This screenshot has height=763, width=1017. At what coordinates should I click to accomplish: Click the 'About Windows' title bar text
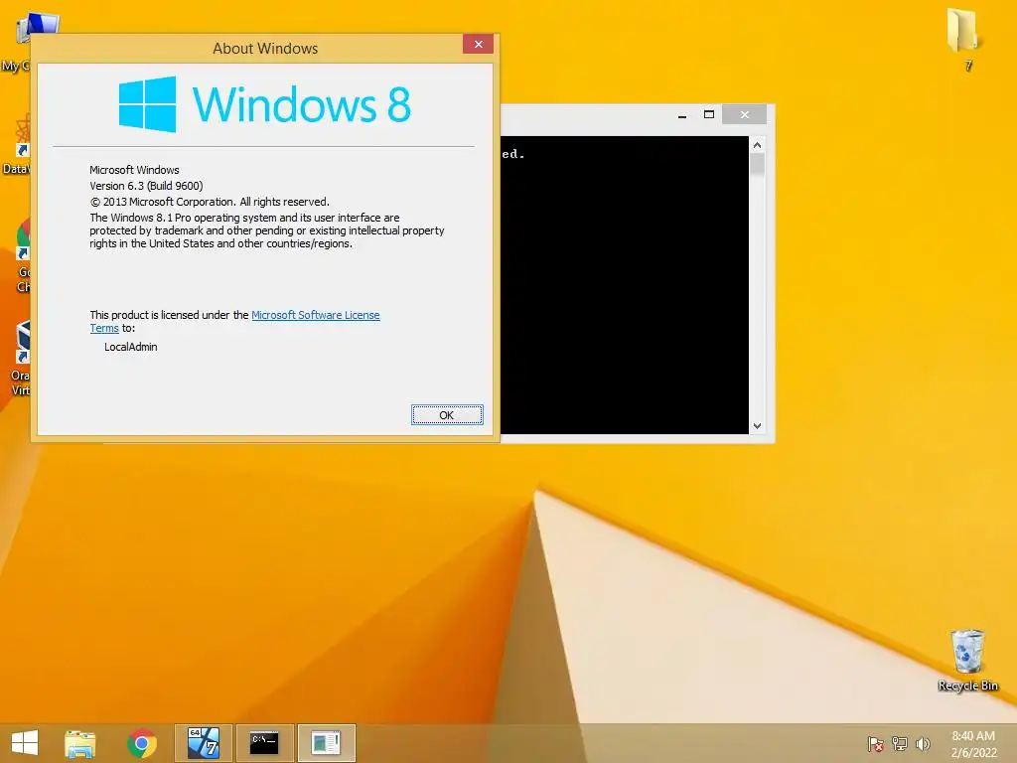pos(265,49)
